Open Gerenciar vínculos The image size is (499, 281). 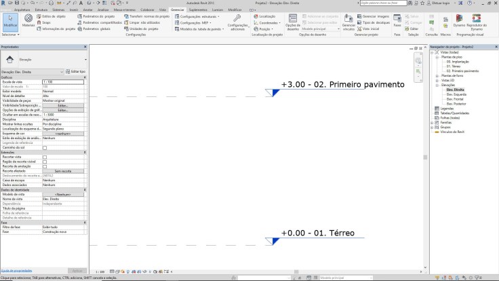[348, 22]
